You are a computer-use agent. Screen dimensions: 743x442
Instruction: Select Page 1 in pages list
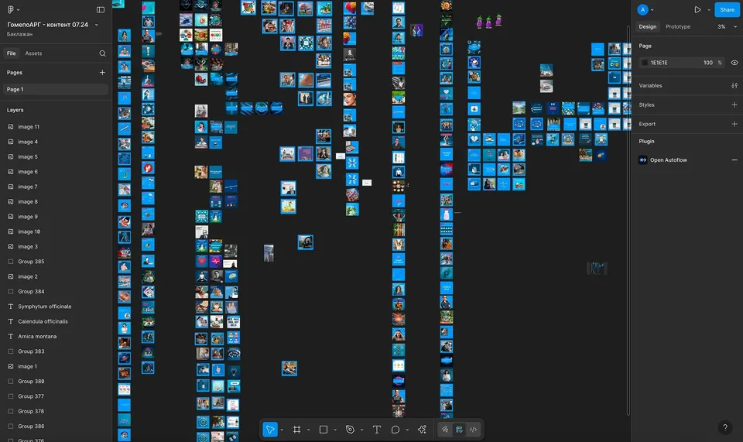point(56,90)
